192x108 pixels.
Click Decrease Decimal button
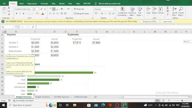click(x=113, y=13)
